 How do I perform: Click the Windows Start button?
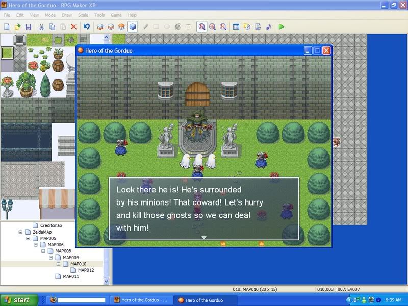[x=15, y=300]
